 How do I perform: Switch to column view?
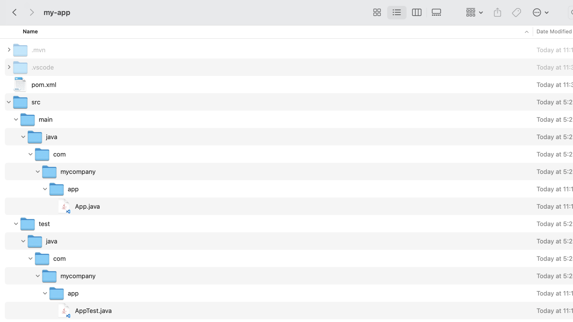coord(417,13)
